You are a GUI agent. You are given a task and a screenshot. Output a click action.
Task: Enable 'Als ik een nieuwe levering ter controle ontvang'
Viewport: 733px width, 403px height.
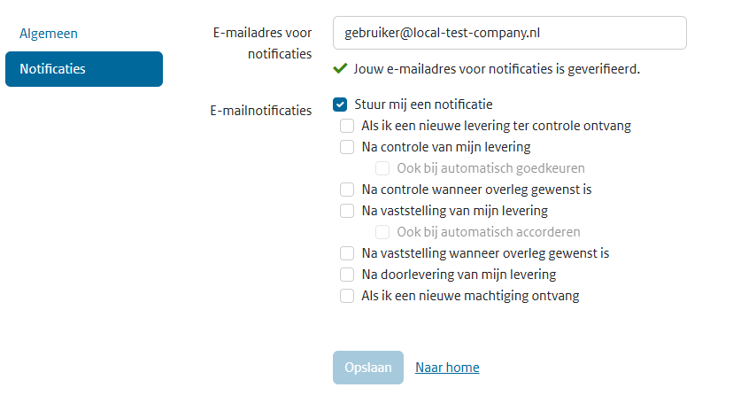pos(347,126)
